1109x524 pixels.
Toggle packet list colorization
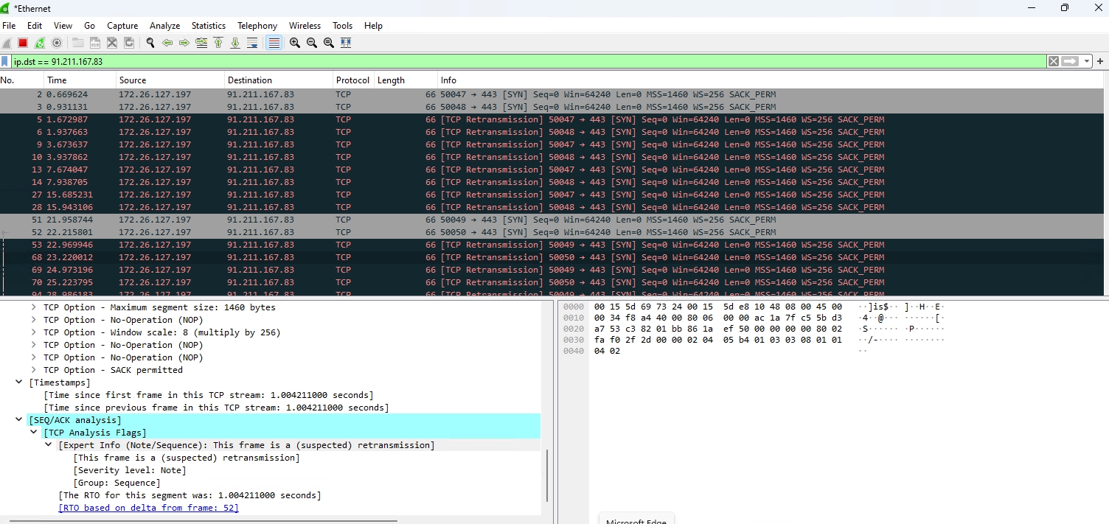[x=274, y=43]
